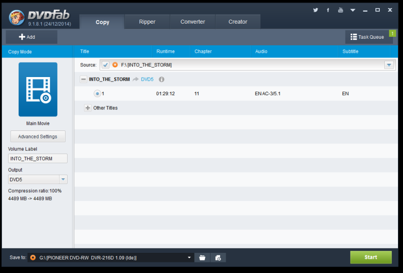This screenshot has height=273, width=403.
Task: Click the Save to folder icon
Action: pyautogui.click(x=203, y=257)
